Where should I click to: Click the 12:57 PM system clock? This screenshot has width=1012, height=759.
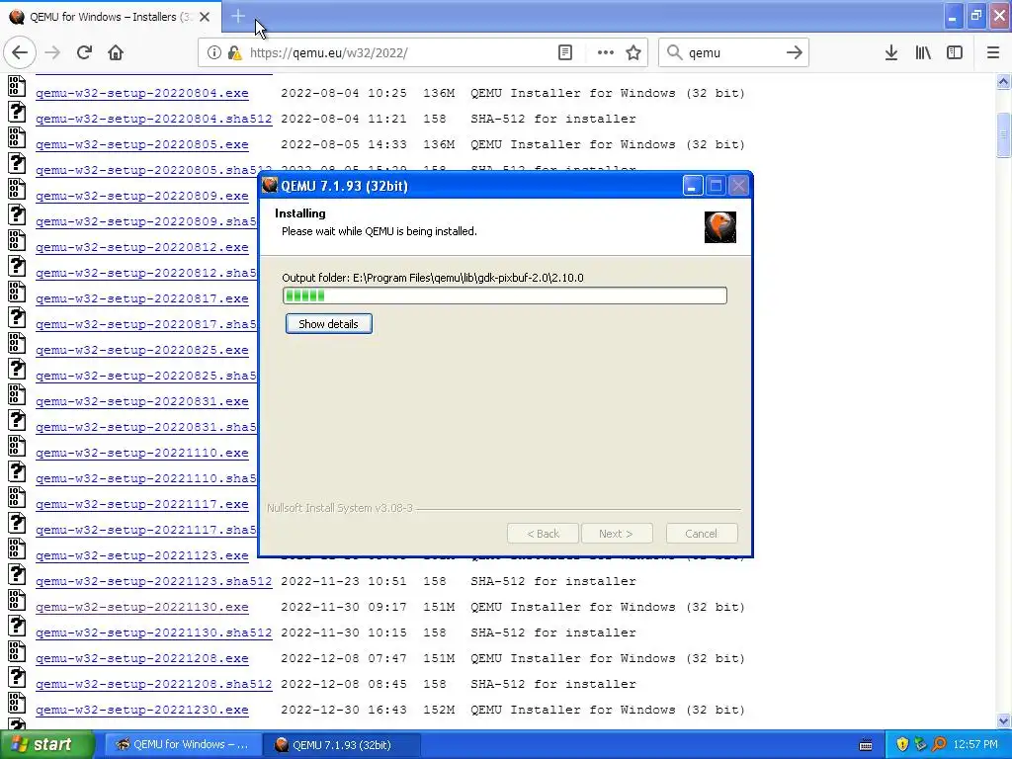(975, 745)
